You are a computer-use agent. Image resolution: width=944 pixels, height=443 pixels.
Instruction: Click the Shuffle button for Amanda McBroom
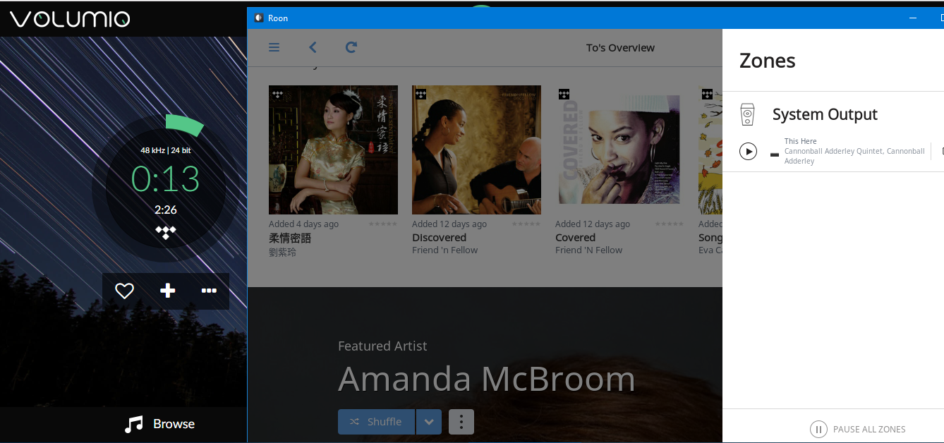click(x=376, y=422)
